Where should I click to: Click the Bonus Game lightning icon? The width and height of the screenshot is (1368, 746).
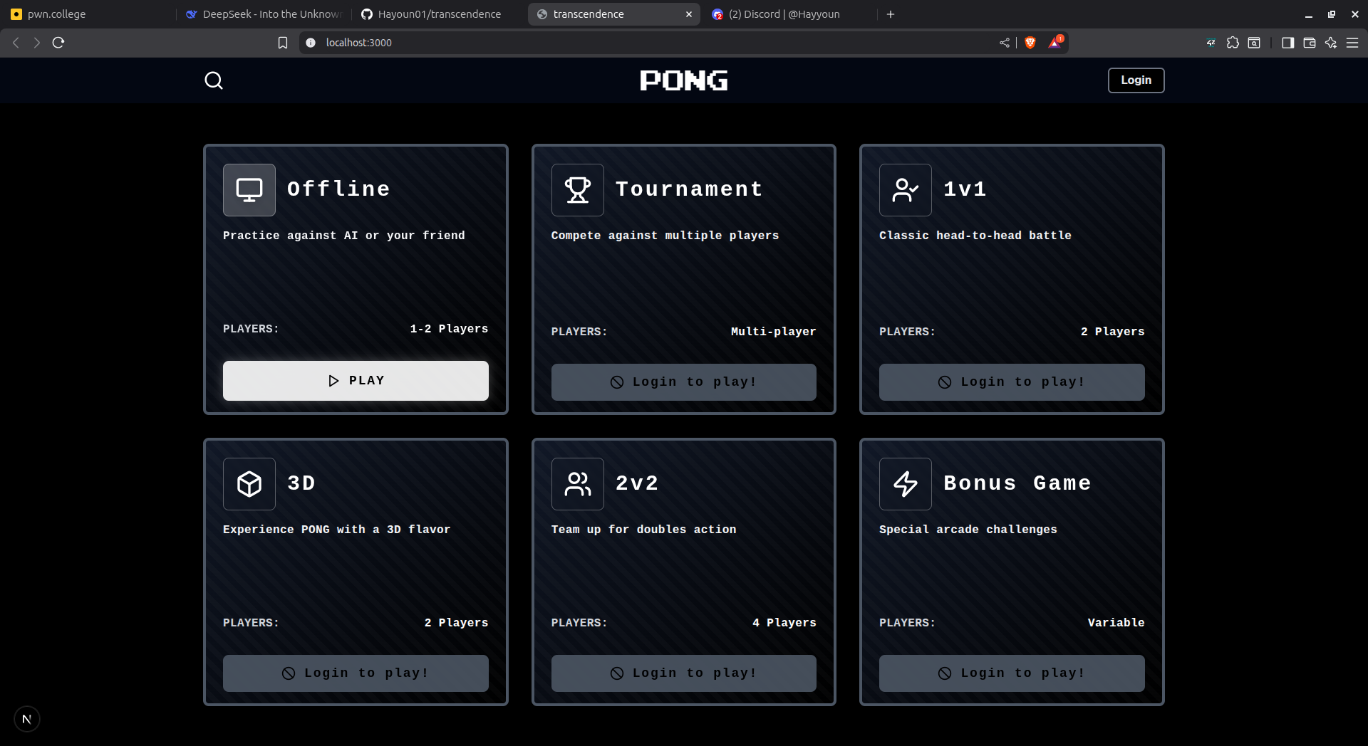coord(905,484)
